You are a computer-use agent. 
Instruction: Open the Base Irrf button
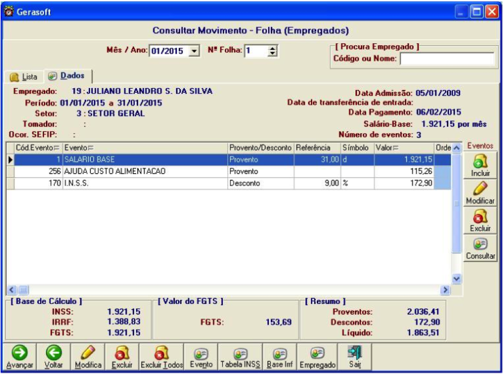(280, 357)
